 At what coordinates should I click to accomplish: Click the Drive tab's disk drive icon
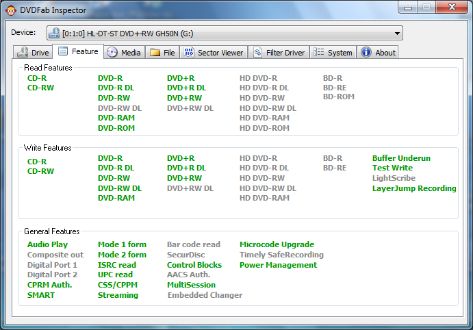coord(23,52)
